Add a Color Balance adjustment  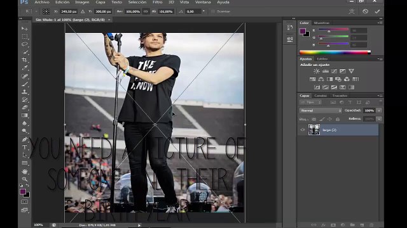pos(321,79)
